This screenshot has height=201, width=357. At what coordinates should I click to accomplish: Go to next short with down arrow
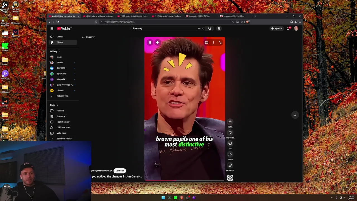tap(295, 115)
